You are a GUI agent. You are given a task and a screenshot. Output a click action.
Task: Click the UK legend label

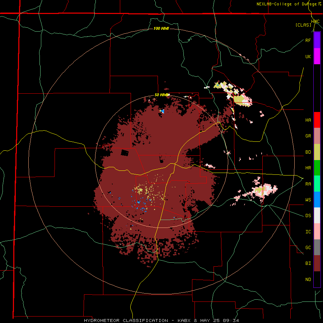click(308, 56)
